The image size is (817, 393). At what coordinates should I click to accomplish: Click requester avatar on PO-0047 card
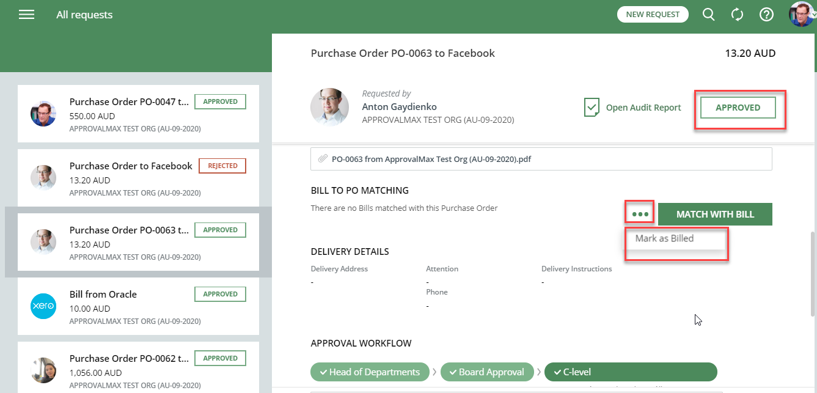click(x=43, y=113)
